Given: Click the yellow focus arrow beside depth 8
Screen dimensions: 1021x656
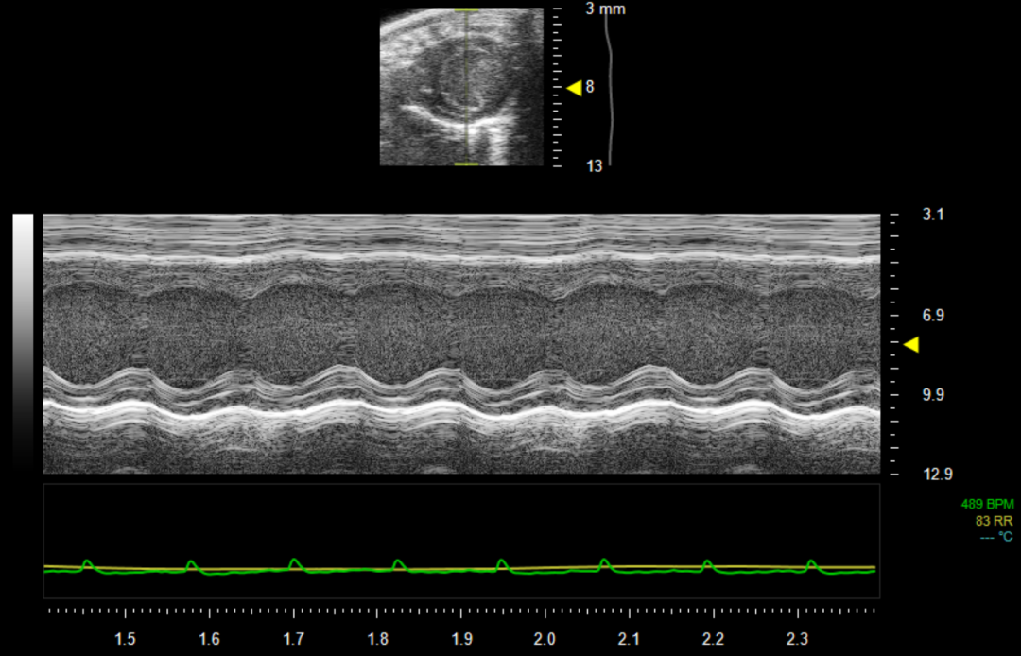Looking at the screenshot, I should coord(574,88).
